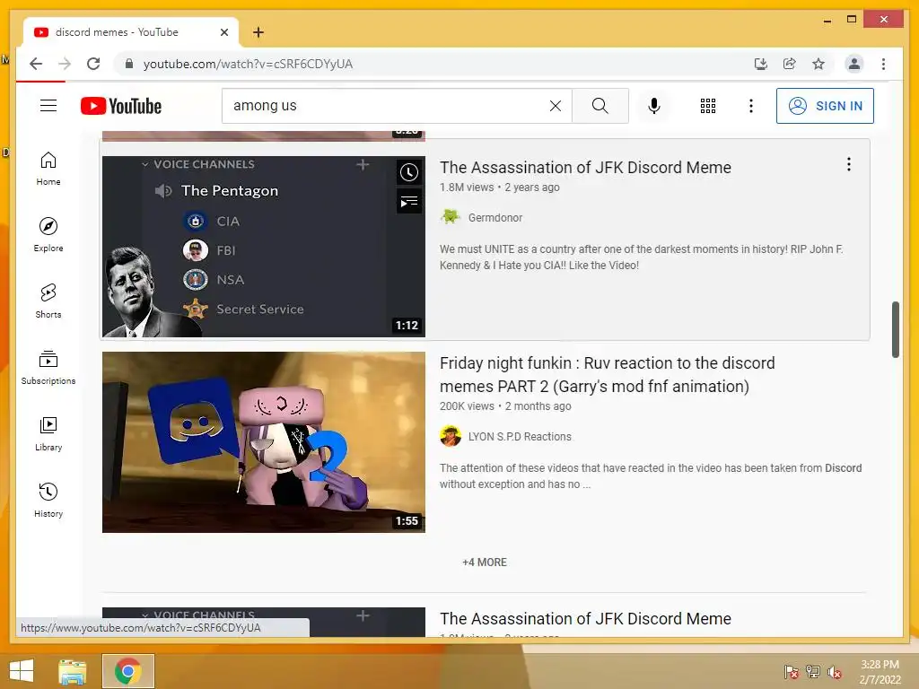Open Germdonor channel link
This screenshot has width=919, height=689.
[495, 217]
